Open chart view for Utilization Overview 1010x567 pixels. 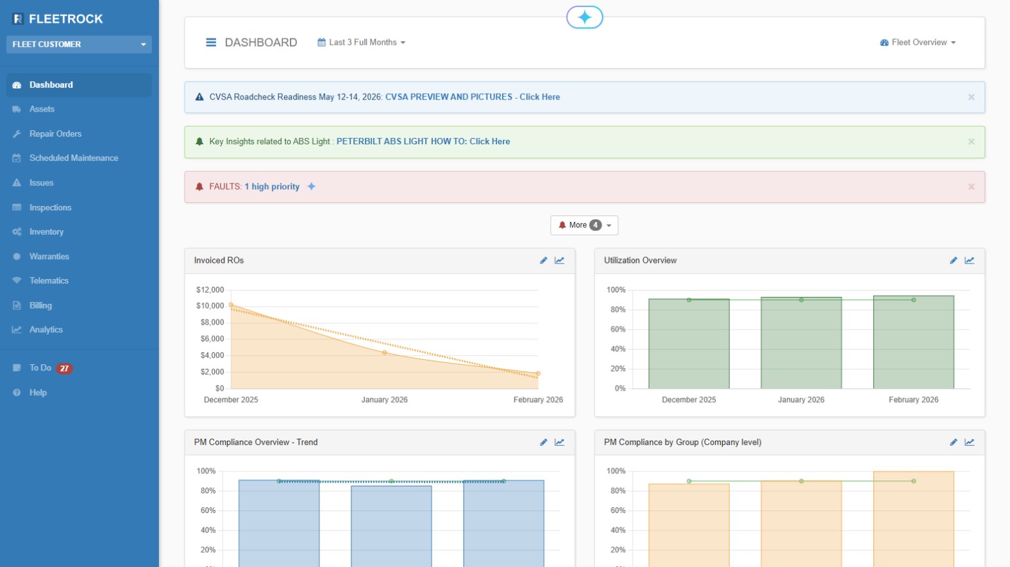pos(970,260)
